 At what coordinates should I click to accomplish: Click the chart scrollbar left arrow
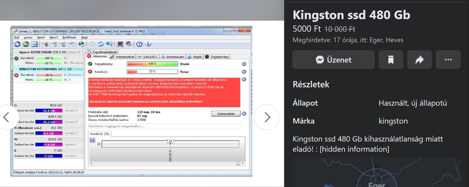[x=91, y=164]
